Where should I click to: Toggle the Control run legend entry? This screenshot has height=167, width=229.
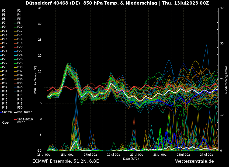(x=7, y=112)
